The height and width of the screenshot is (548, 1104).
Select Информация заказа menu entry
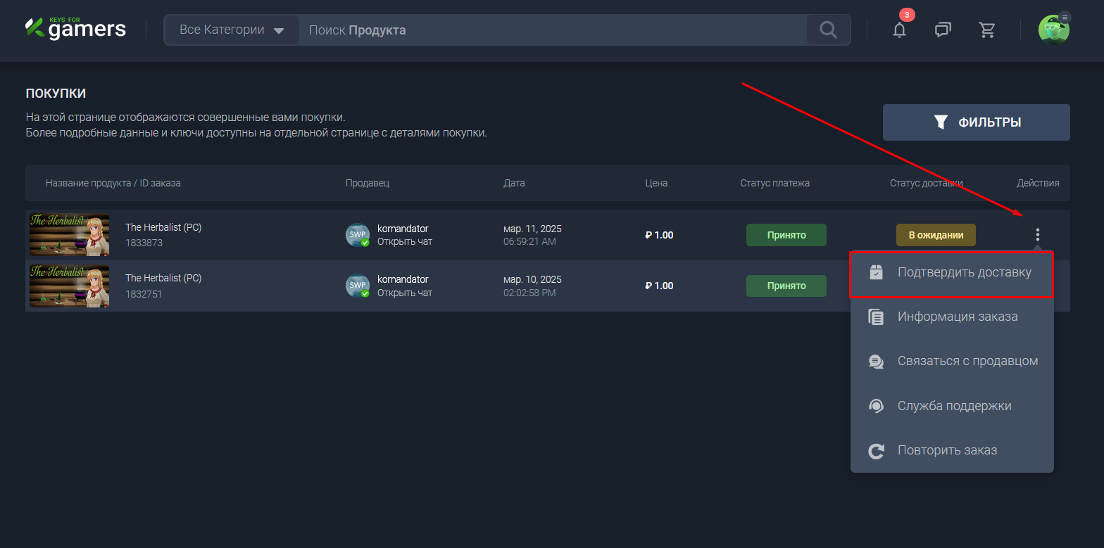[x=952, y=317]
